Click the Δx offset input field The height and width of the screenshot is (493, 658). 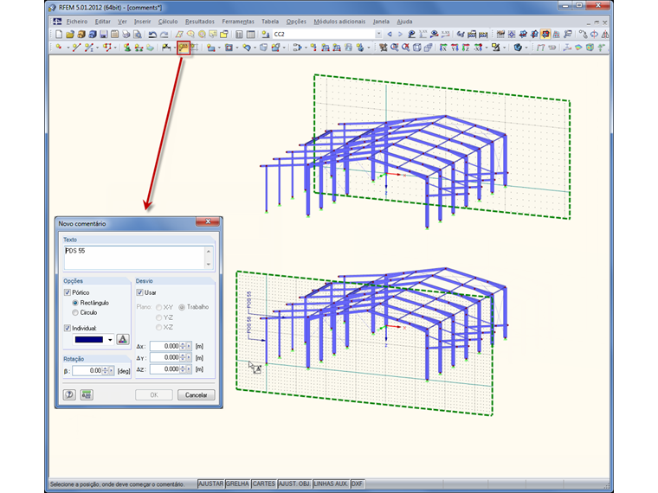tap(165, 346)
